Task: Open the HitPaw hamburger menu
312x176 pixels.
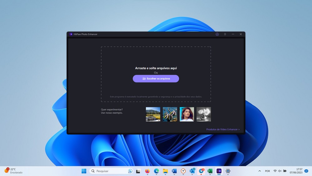Action: point(225,34)
